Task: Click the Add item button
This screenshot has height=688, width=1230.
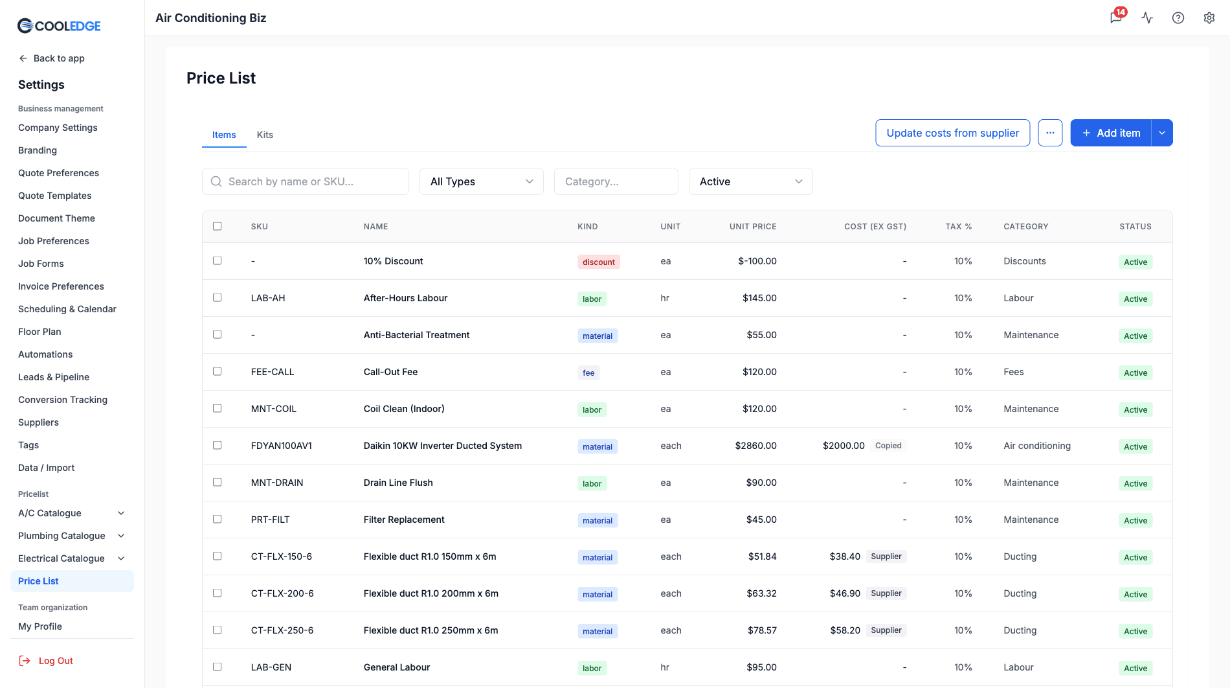Action: click(x=1111, y=133)
